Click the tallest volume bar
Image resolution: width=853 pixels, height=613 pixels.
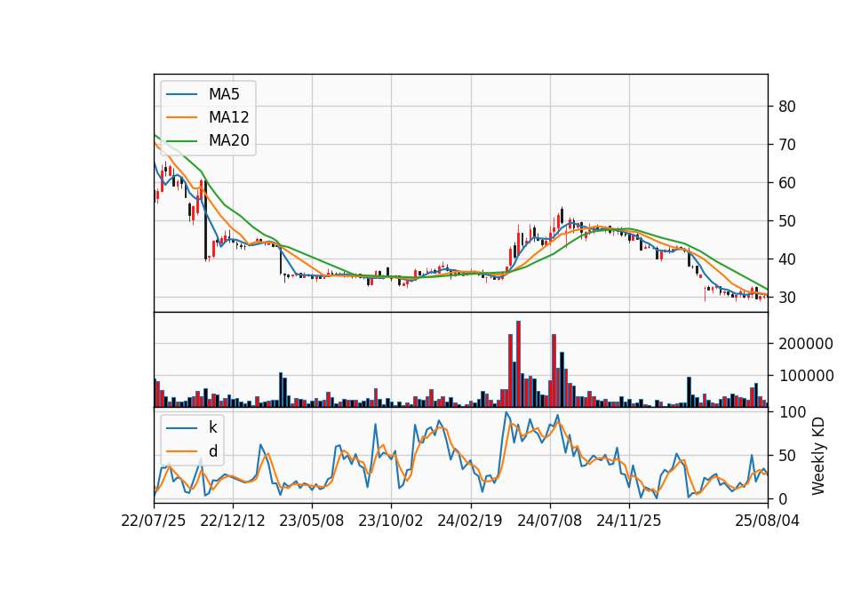(518, 364)
